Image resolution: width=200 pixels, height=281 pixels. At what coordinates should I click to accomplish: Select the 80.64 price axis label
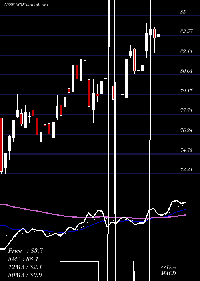tap(186, 71)
